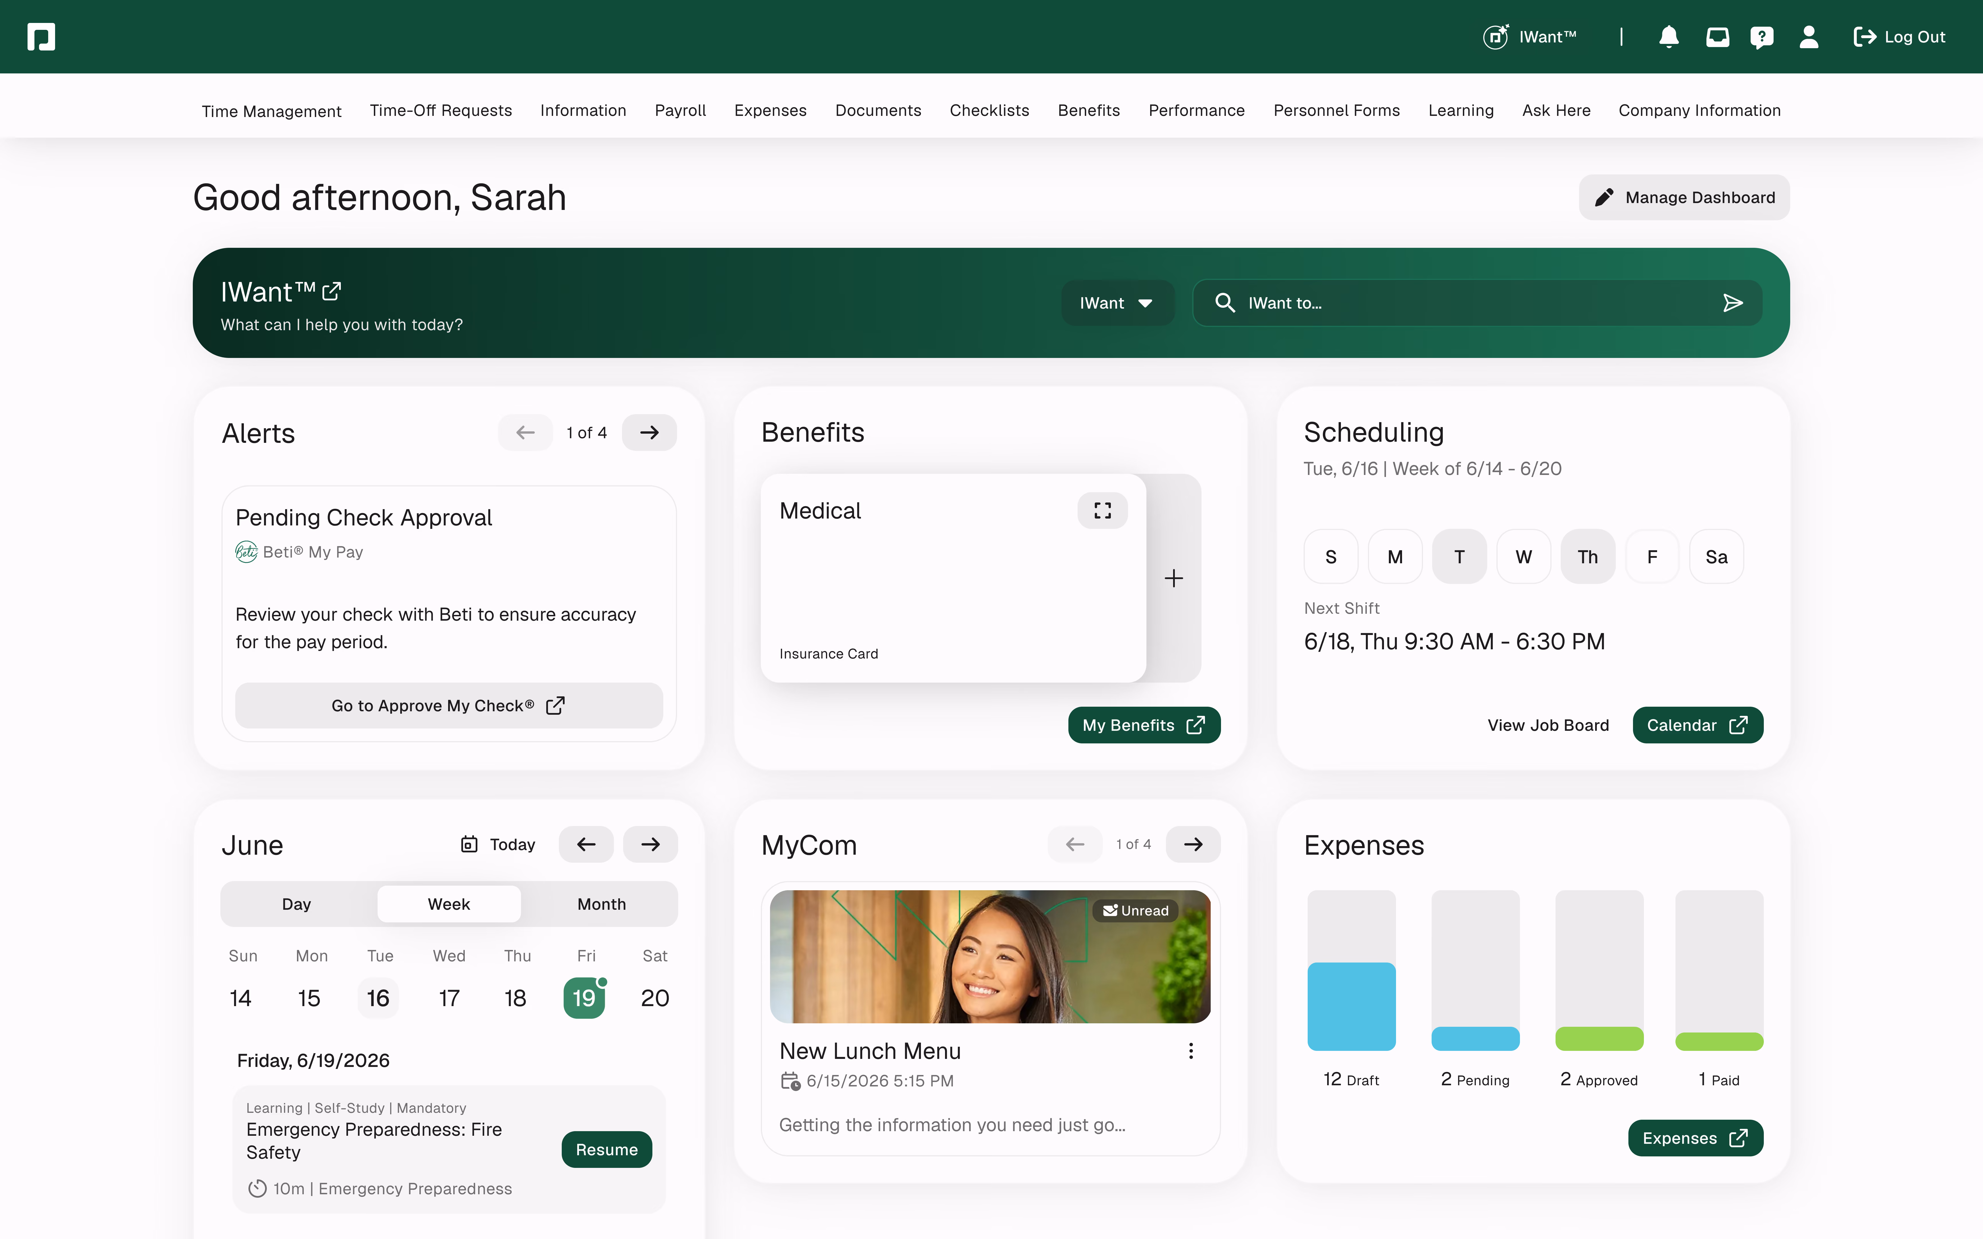Go to previous MyCom message
Screen dimensions: 1983x1239
pyautogui.click(x=1075, y=844)
